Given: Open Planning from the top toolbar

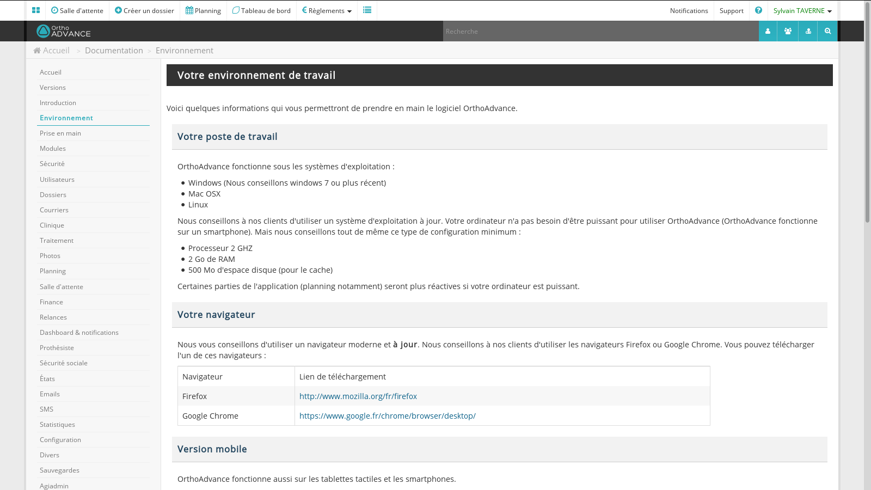Looking at the screenshot, I should pos(204,10).
